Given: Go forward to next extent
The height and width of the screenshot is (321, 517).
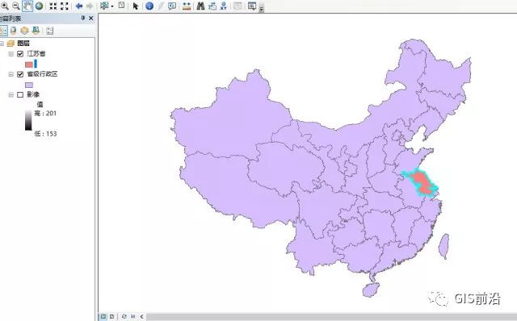Looking at the screenshot, I should coord(90,6).
